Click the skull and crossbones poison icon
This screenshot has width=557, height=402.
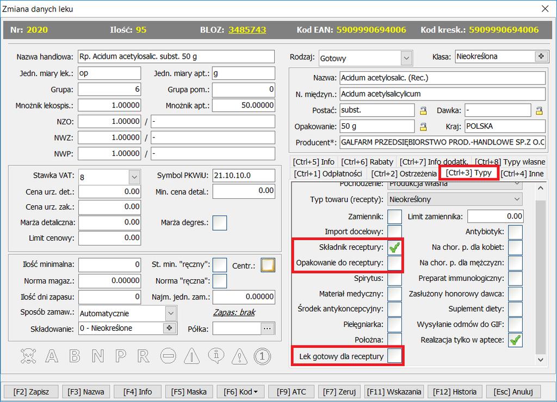click(x=28, y=356)
